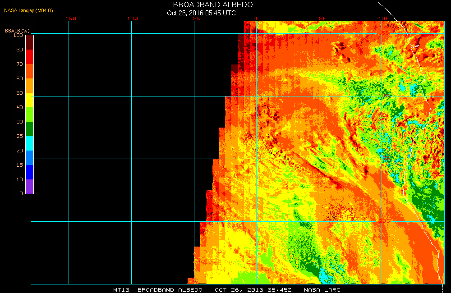Click the dark green legend color block
This screenshot has height=293, width=451.
coord(29,129)
